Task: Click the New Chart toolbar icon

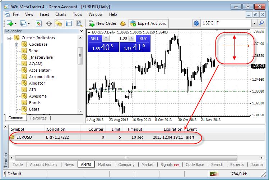Action: (10, 23)
